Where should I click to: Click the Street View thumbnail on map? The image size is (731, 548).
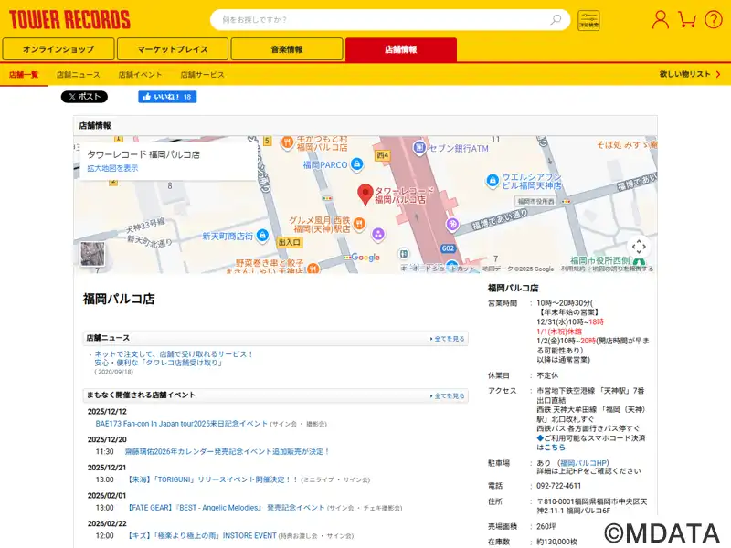pyautogui.click(x=92, y=254)
